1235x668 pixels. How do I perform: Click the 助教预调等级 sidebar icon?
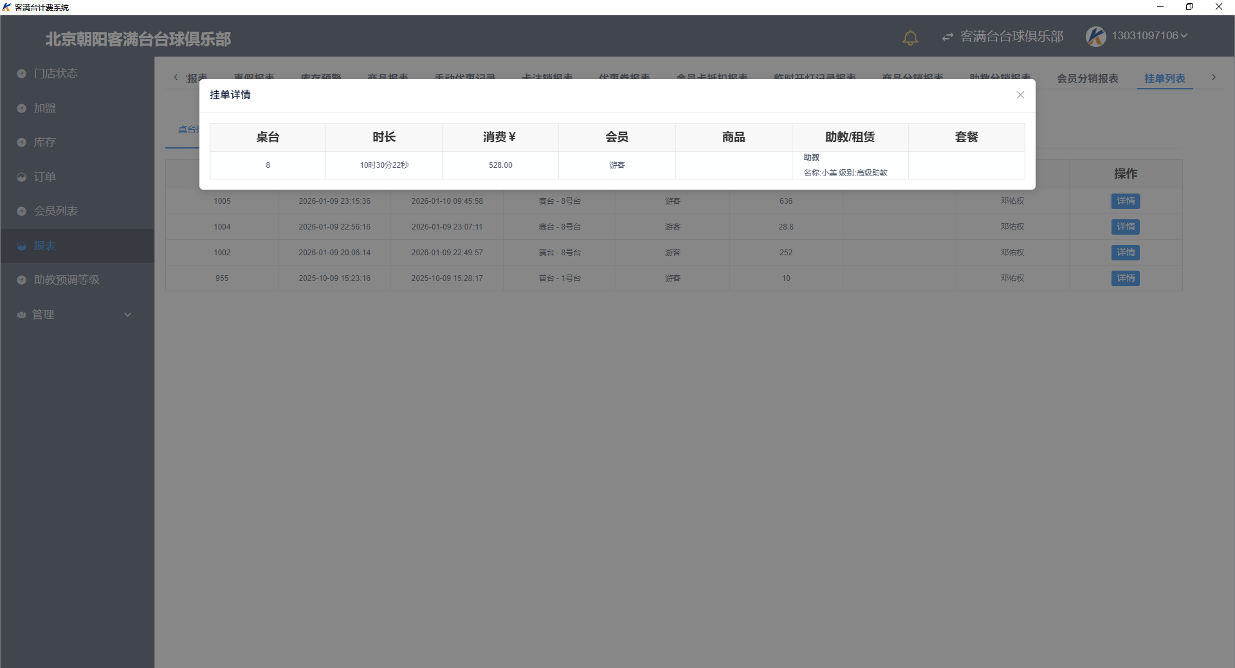(x=21, y=280)
